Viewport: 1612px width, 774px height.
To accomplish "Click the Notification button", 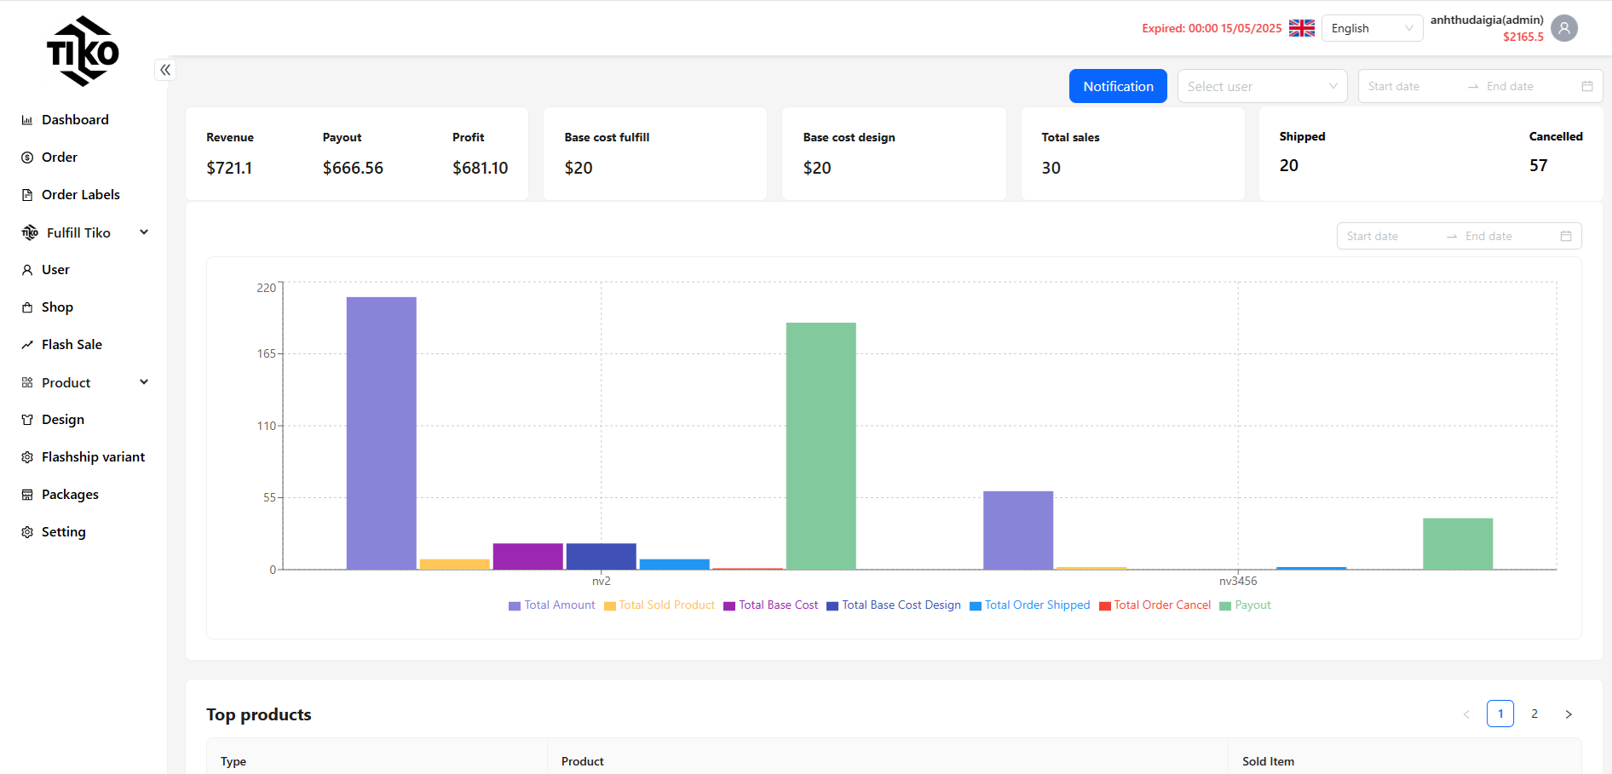I will [x=1118, y=86].
